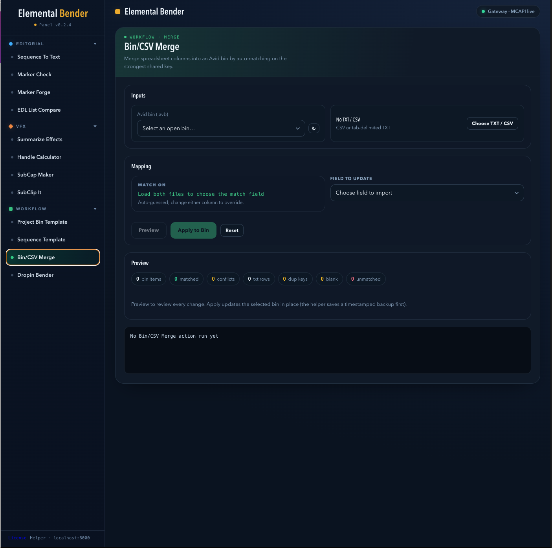552x548 pixels.
Task: Open SubClip It tool
Action: [53, 193]
